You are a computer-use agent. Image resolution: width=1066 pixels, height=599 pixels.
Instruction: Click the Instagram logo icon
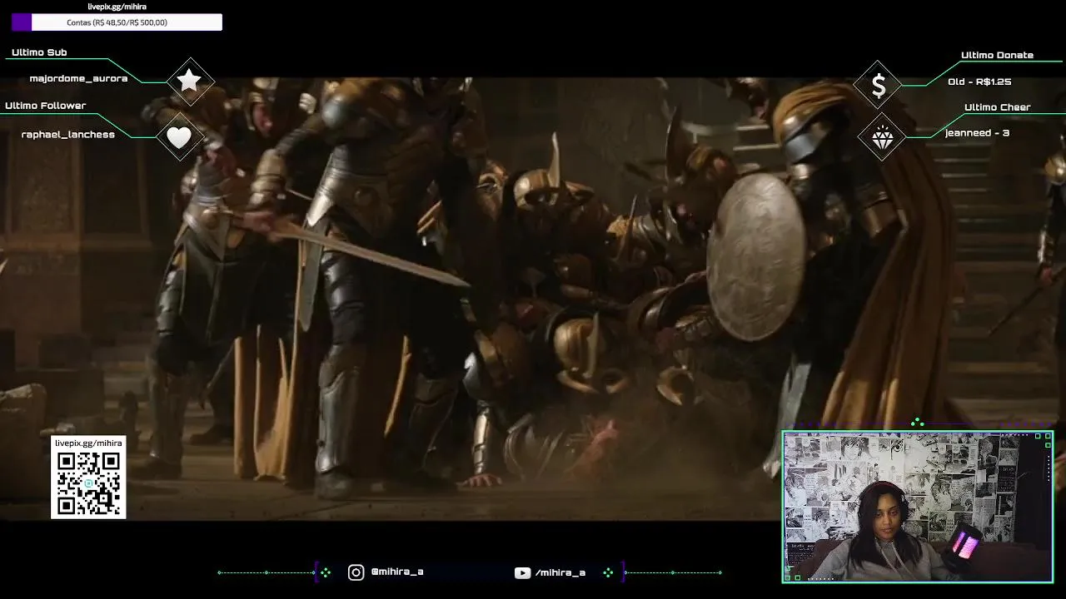356,572
